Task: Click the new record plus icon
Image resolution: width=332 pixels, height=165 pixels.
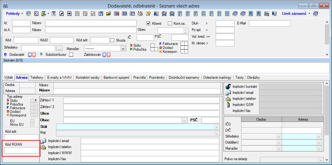Action: [69, 14]
